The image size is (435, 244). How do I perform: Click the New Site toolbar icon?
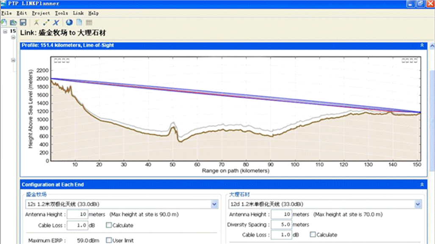tap(36, 22)
